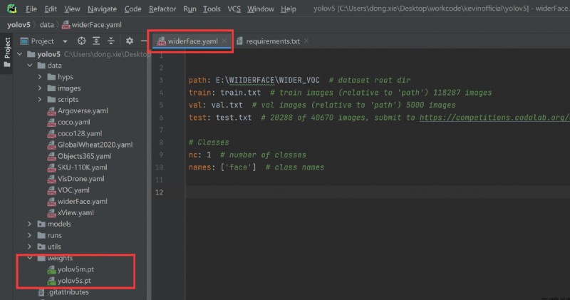Select coco128.yaml file icon
570x300 pixels.
(x=51, y=134)
